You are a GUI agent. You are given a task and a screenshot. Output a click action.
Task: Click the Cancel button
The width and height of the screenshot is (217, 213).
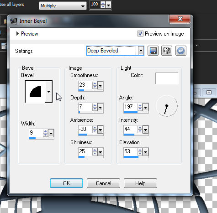[x=103, y=183]
